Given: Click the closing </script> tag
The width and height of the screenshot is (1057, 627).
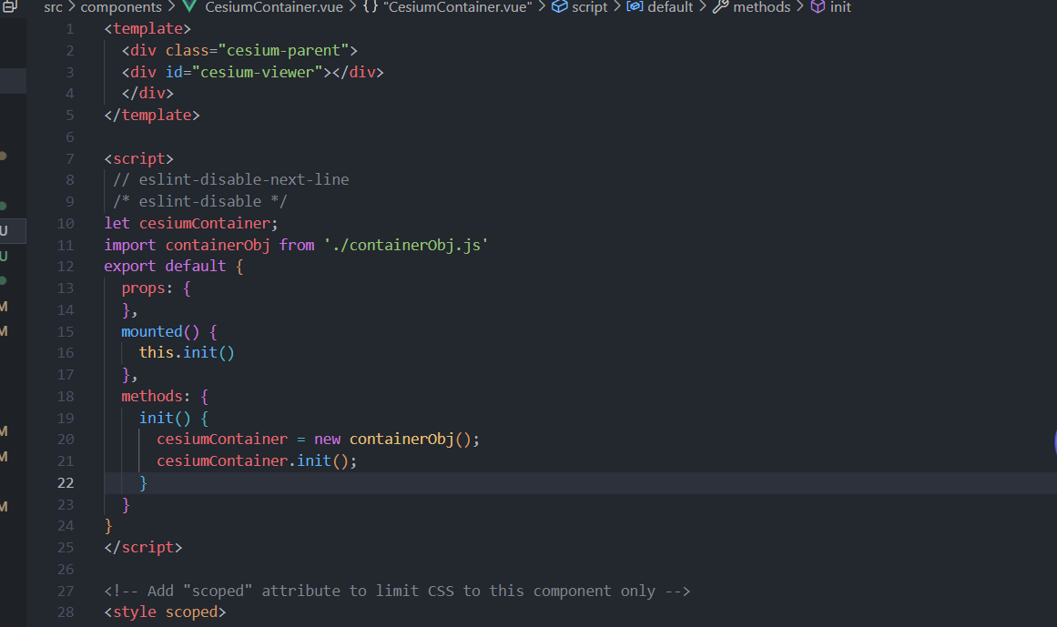Looking at the screenshot, I should [x=143, y=548].
